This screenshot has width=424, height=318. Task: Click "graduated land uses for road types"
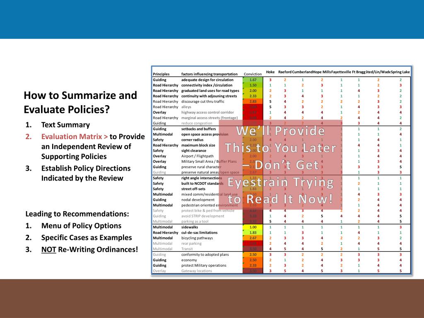[210, 91]
